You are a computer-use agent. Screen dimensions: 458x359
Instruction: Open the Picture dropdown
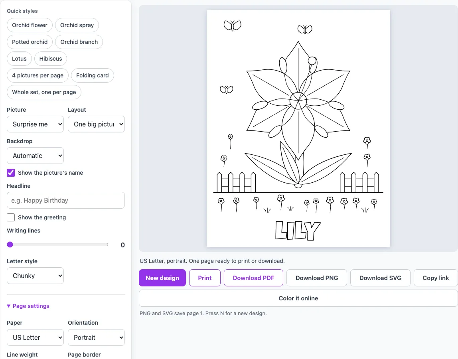(36, 124)
